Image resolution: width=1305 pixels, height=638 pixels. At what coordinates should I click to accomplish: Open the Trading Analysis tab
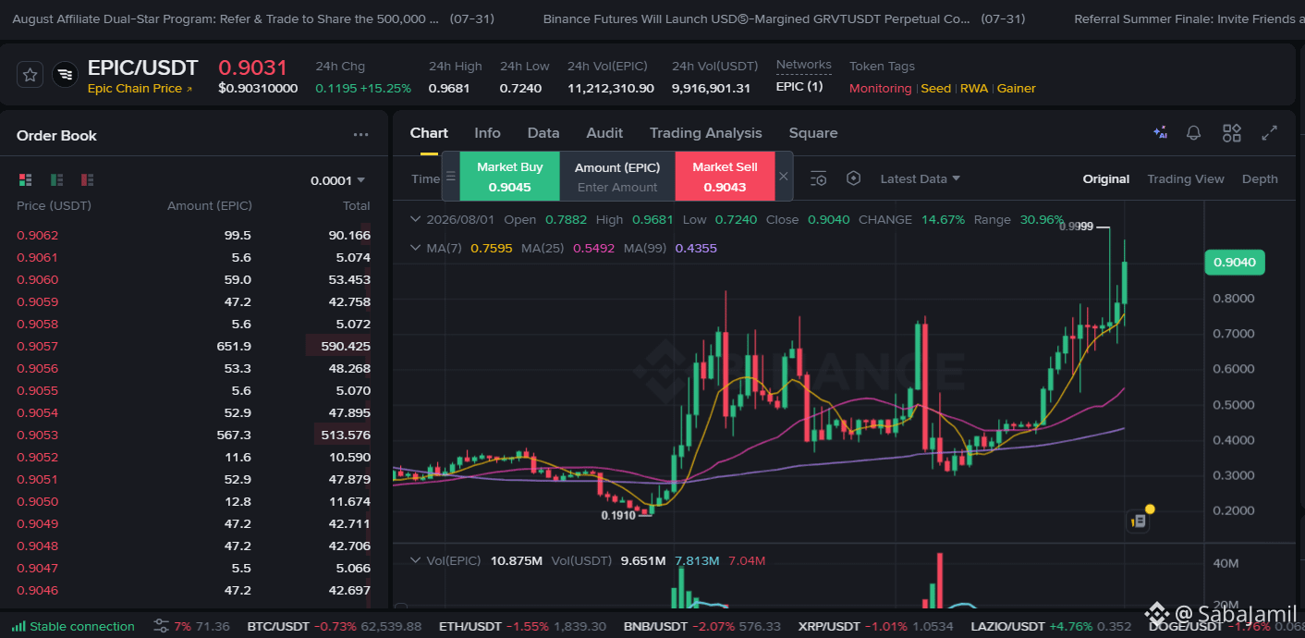pyautogui.click(x=706, y=133)
